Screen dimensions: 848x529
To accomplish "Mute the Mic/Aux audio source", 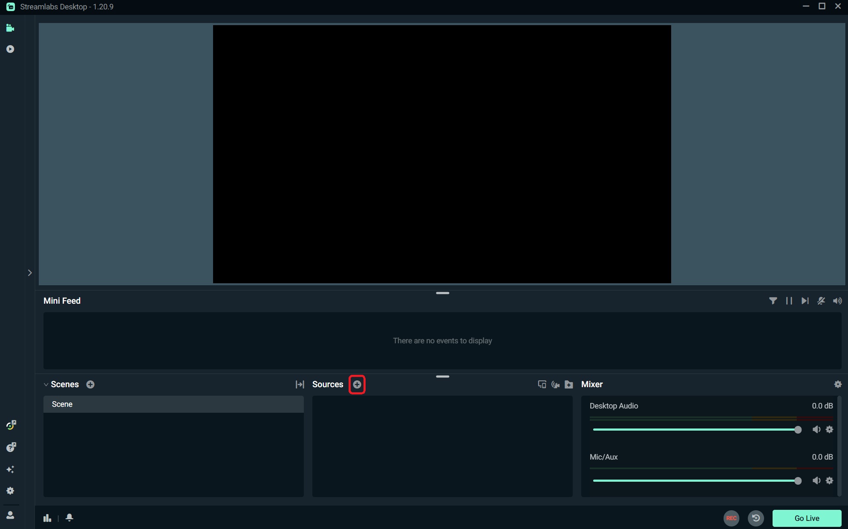I will tap(816, 480).
